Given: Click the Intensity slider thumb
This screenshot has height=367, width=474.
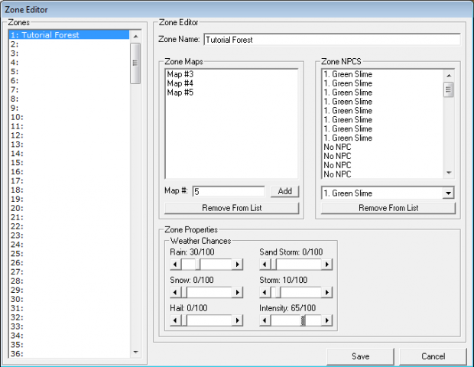Looking at the screenshot, I should point(304,320).
